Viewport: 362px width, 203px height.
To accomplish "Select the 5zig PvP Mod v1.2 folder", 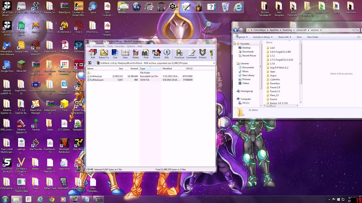I will click(x=277, y=68).
